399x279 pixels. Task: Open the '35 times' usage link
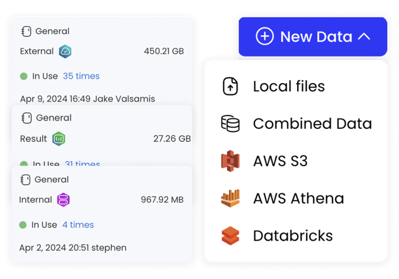click(81, 76)
